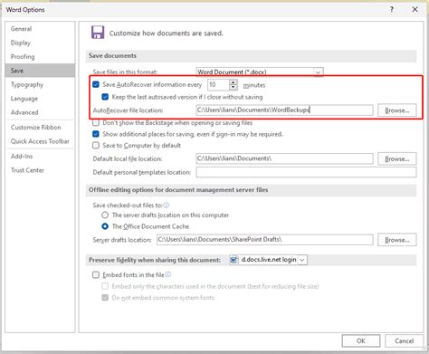Click the Default local file location field

(284, 158)
